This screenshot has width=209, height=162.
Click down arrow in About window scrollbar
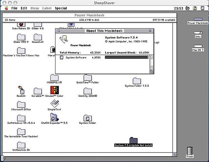[152, 68]
